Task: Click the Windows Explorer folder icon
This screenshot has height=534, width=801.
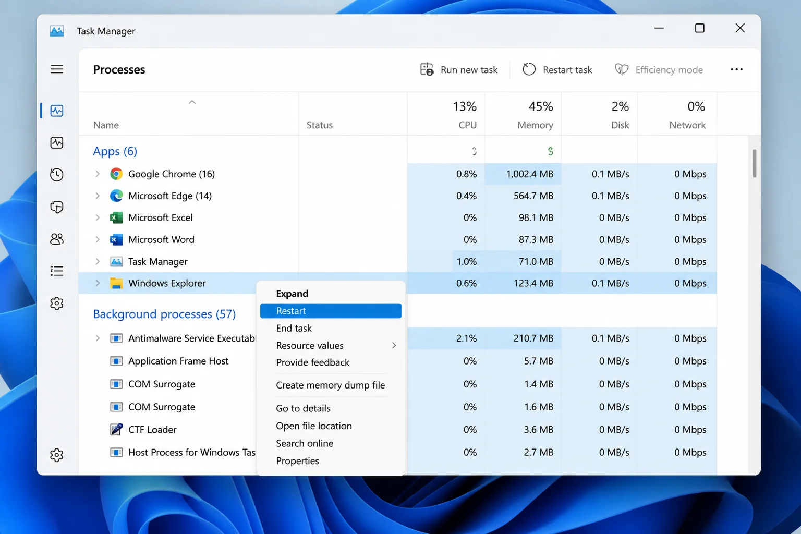Action: click(116, 284)
